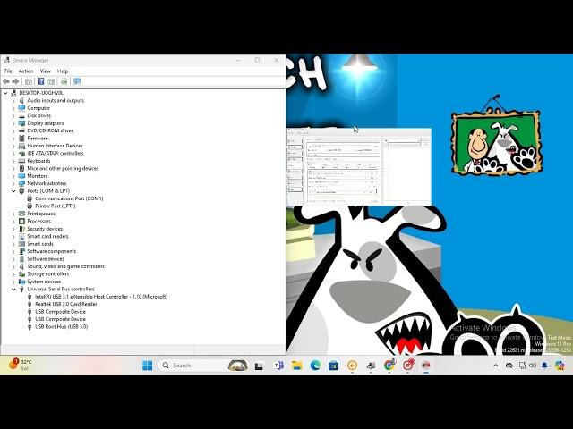Open the Help menu
Screen dimensions: 573x429
[63, 71]
